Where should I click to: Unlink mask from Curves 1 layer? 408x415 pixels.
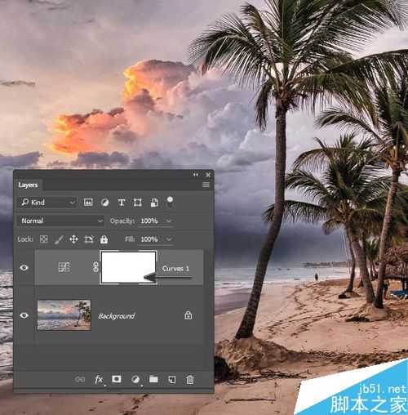[x=95, y=267]
